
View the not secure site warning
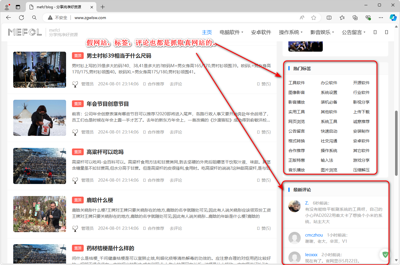point(58,18)
